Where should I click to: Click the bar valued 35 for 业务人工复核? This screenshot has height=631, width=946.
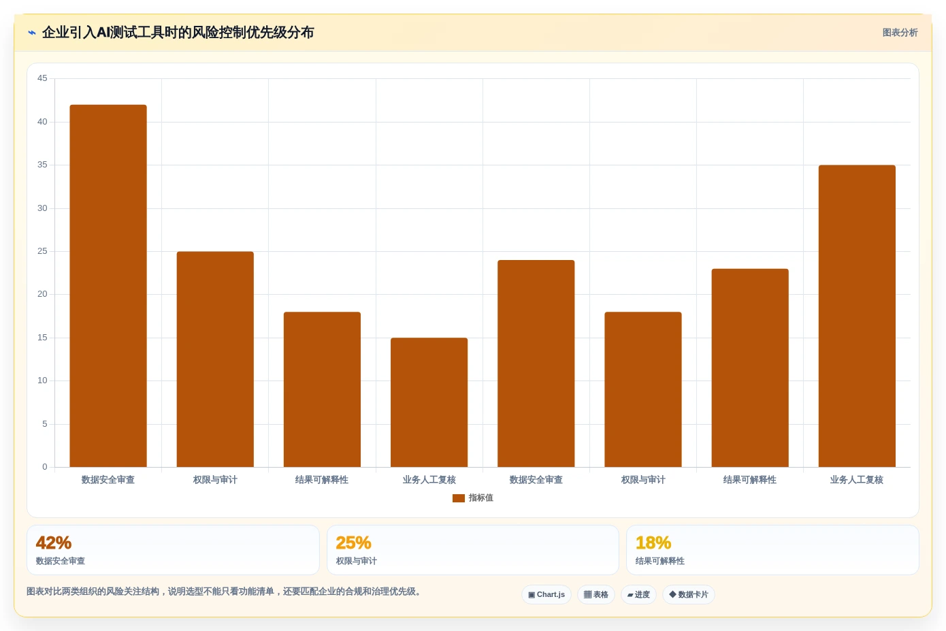857,316
